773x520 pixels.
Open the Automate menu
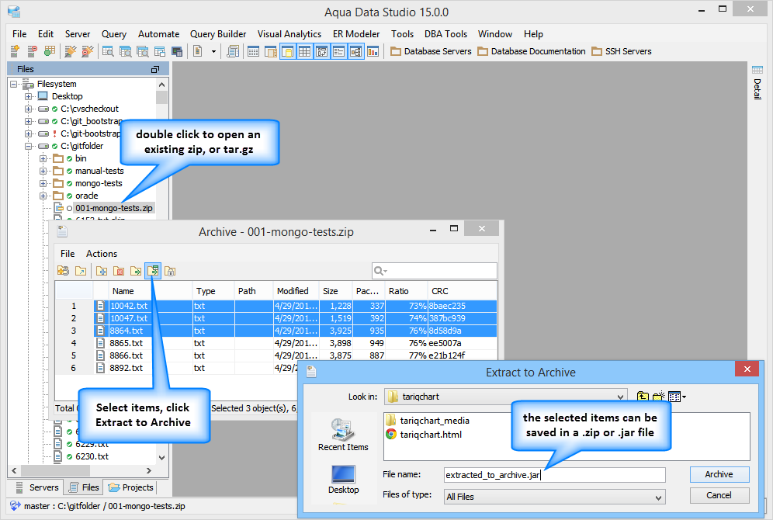point(159,34)
